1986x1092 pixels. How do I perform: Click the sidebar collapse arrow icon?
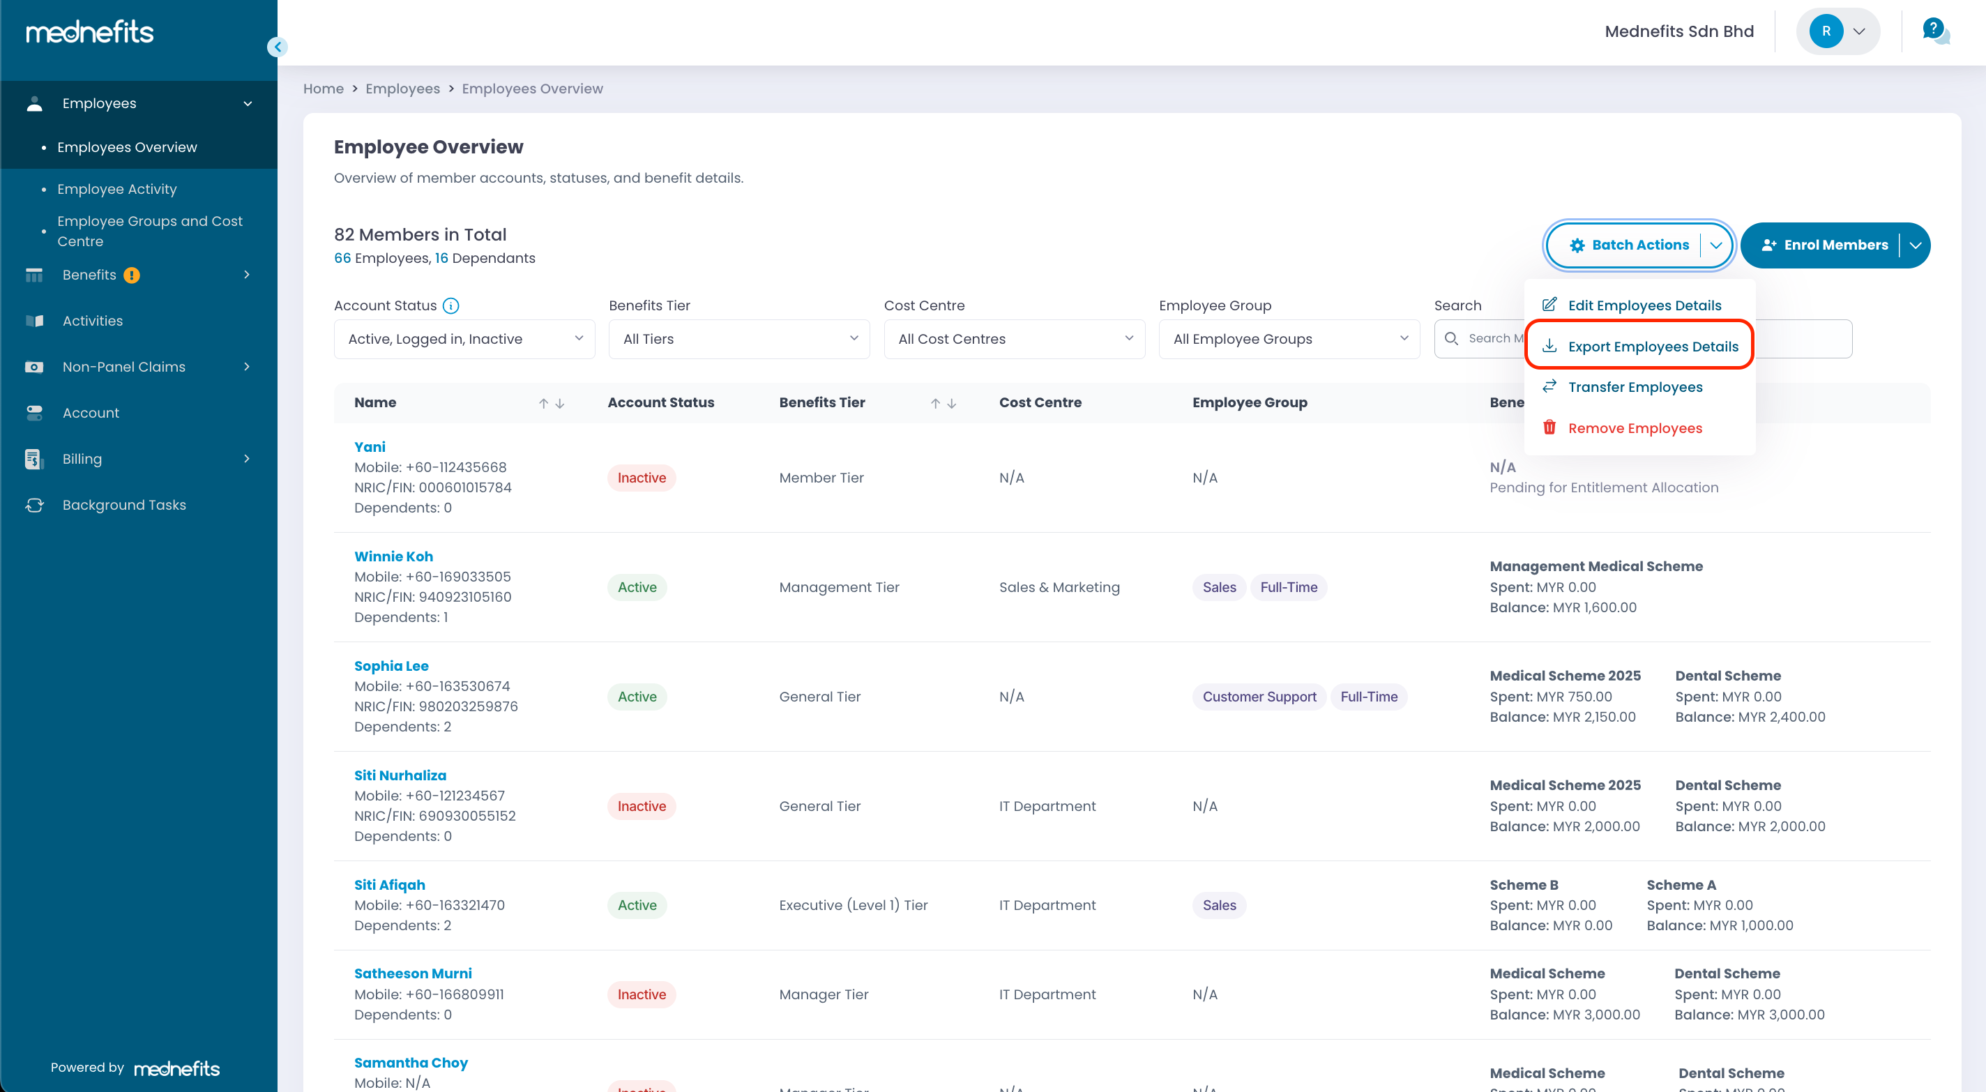coord(278,47)
